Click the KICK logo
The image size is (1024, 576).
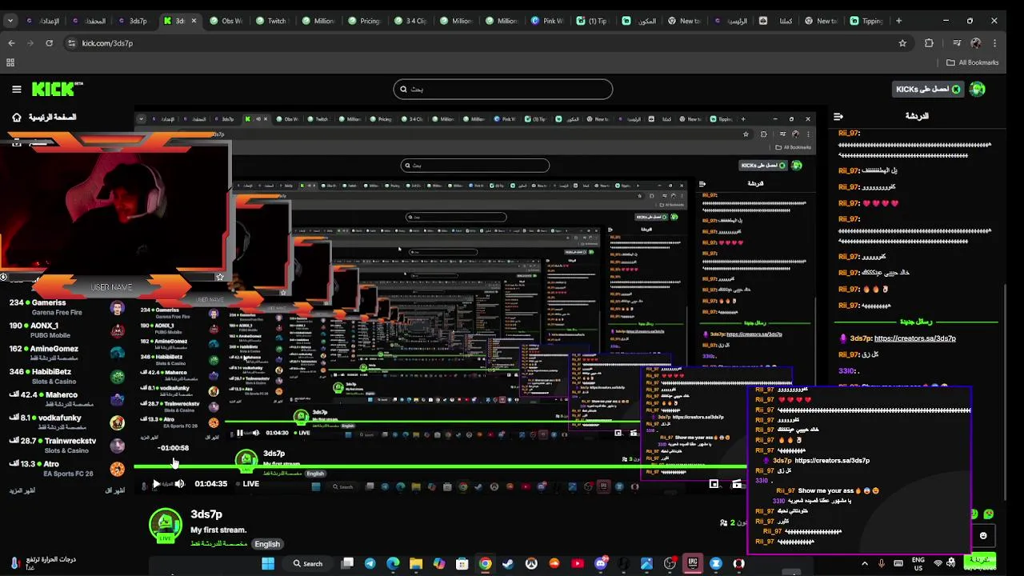click(57, 89)
